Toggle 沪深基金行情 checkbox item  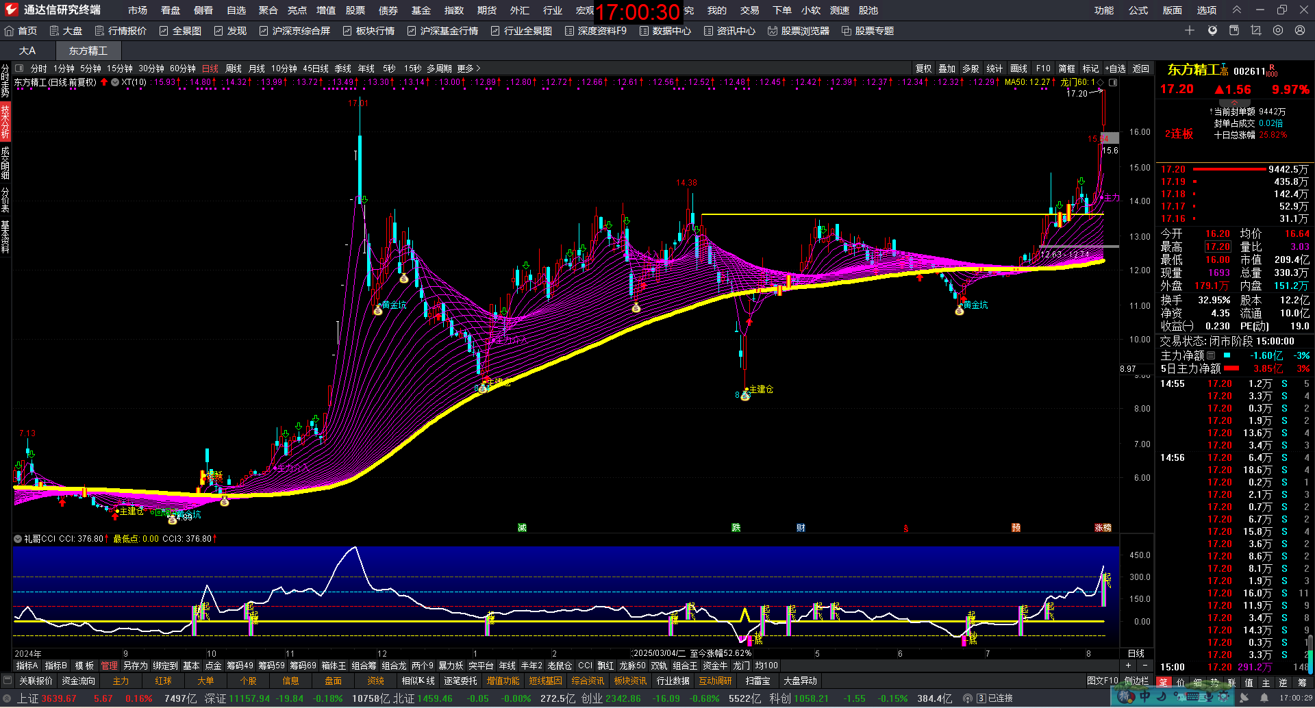point(442,31)
